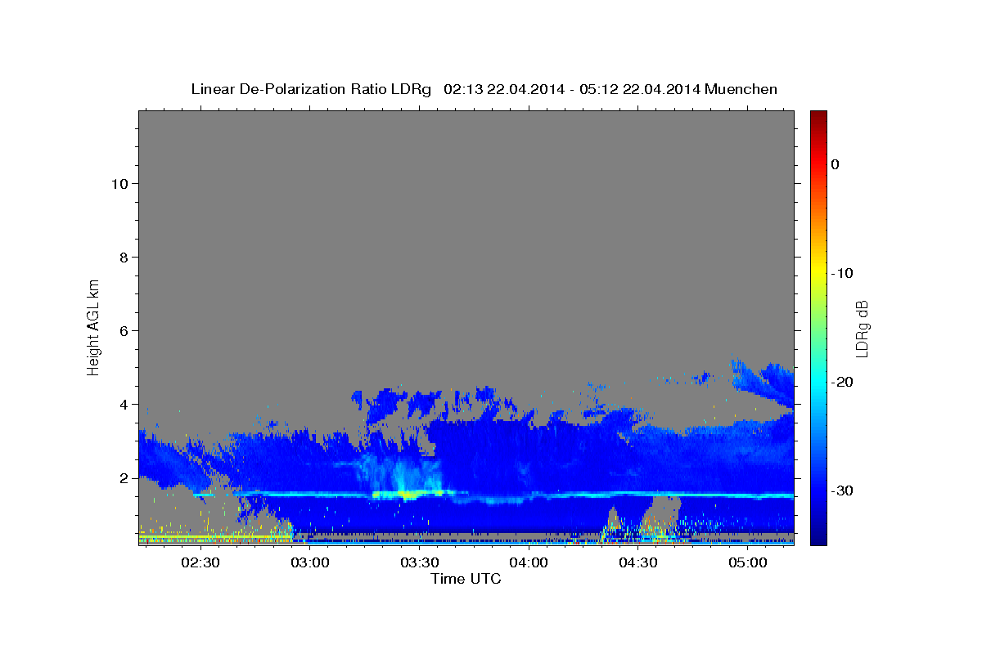Click the height tick label 10
Image resolution: width=982 pixels, height=654 pixels.
(119, 183)
